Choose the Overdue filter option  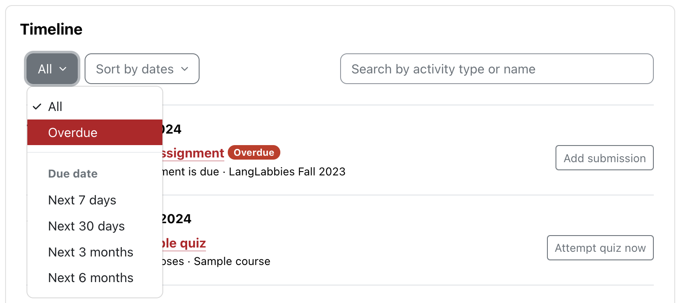73,132
